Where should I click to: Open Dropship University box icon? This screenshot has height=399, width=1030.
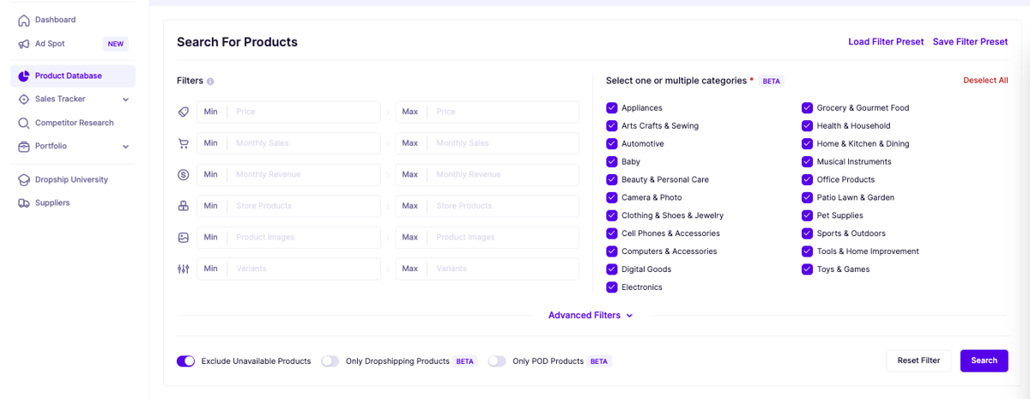point(24,179)
